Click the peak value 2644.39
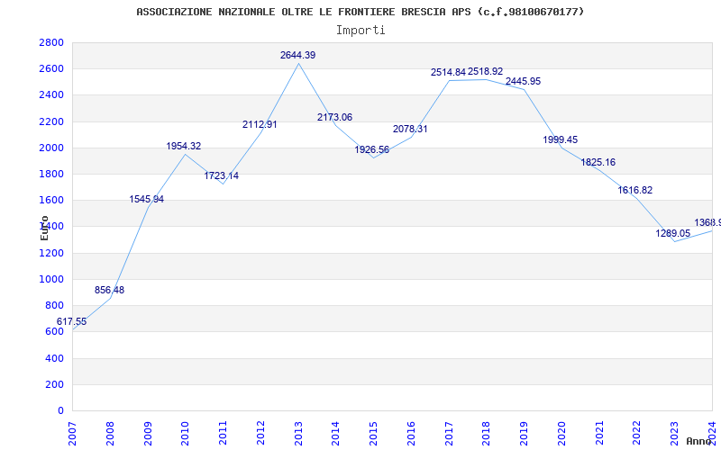This screenshot has width=721, height=450. pyautogui.click(x=298, y=55)
